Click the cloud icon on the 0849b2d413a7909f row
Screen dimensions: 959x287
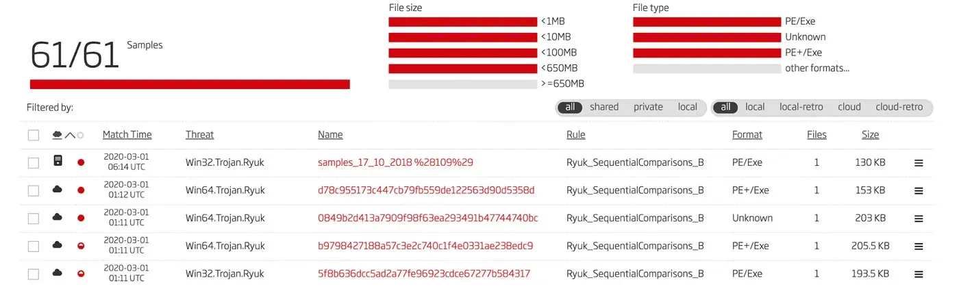coord(58,218)
